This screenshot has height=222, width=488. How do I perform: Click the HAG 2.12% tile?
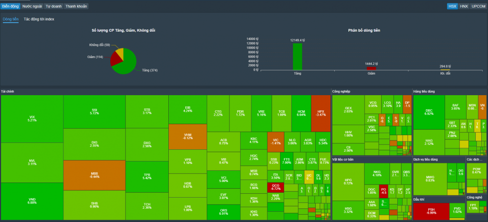point(429,142)
